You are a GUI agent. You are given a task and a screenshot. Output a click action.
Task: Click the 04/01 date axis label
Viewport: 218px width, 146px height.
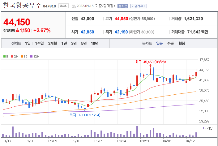[167, 141]
